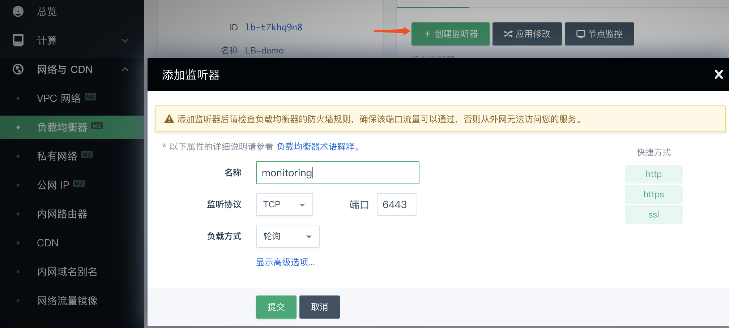Collapse the 网络与 CDN section chevron
Screen dimensions: 729x328
(125, 69)
